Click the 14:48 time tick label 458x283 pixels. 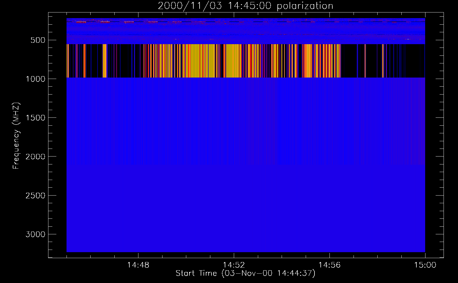click(x=138, y=265)
